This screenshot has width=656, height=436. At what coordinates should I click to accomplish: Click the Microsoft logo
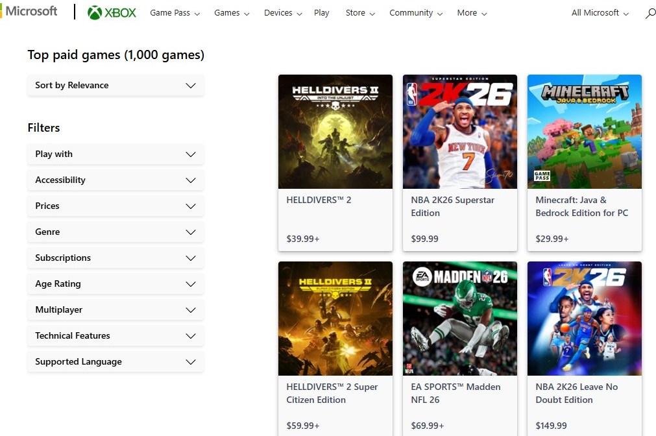coord(29,11)
